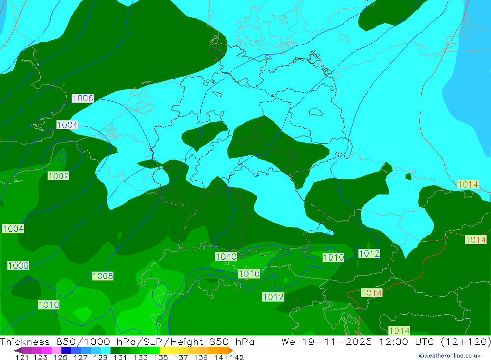Open the weatheronline.co.uk copyright link
491x360 pixels.
[449, 356]
